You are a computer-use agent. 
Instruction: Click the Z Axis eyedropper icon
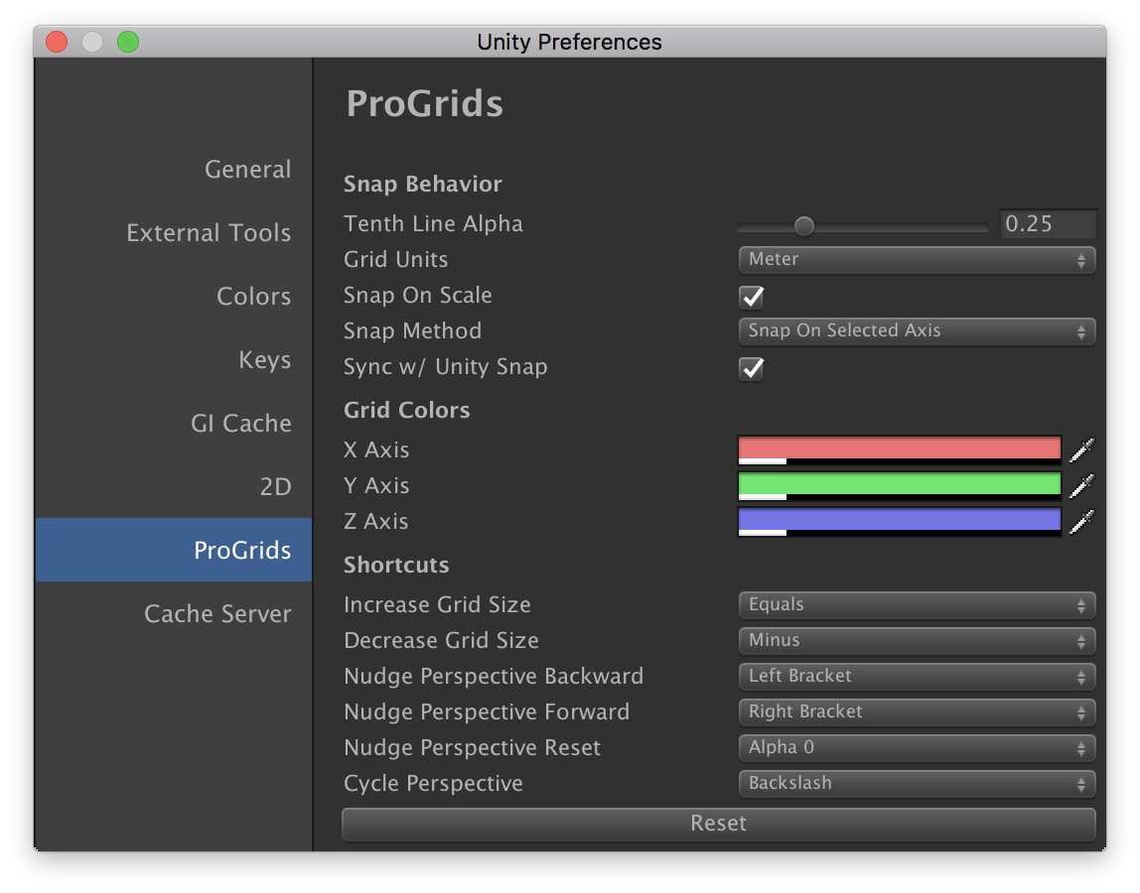[x=1081, y=522]
